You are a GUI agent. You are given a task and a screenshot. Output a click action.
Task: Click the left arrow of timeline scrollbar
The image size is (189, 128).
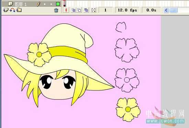[x=166, y=10]
